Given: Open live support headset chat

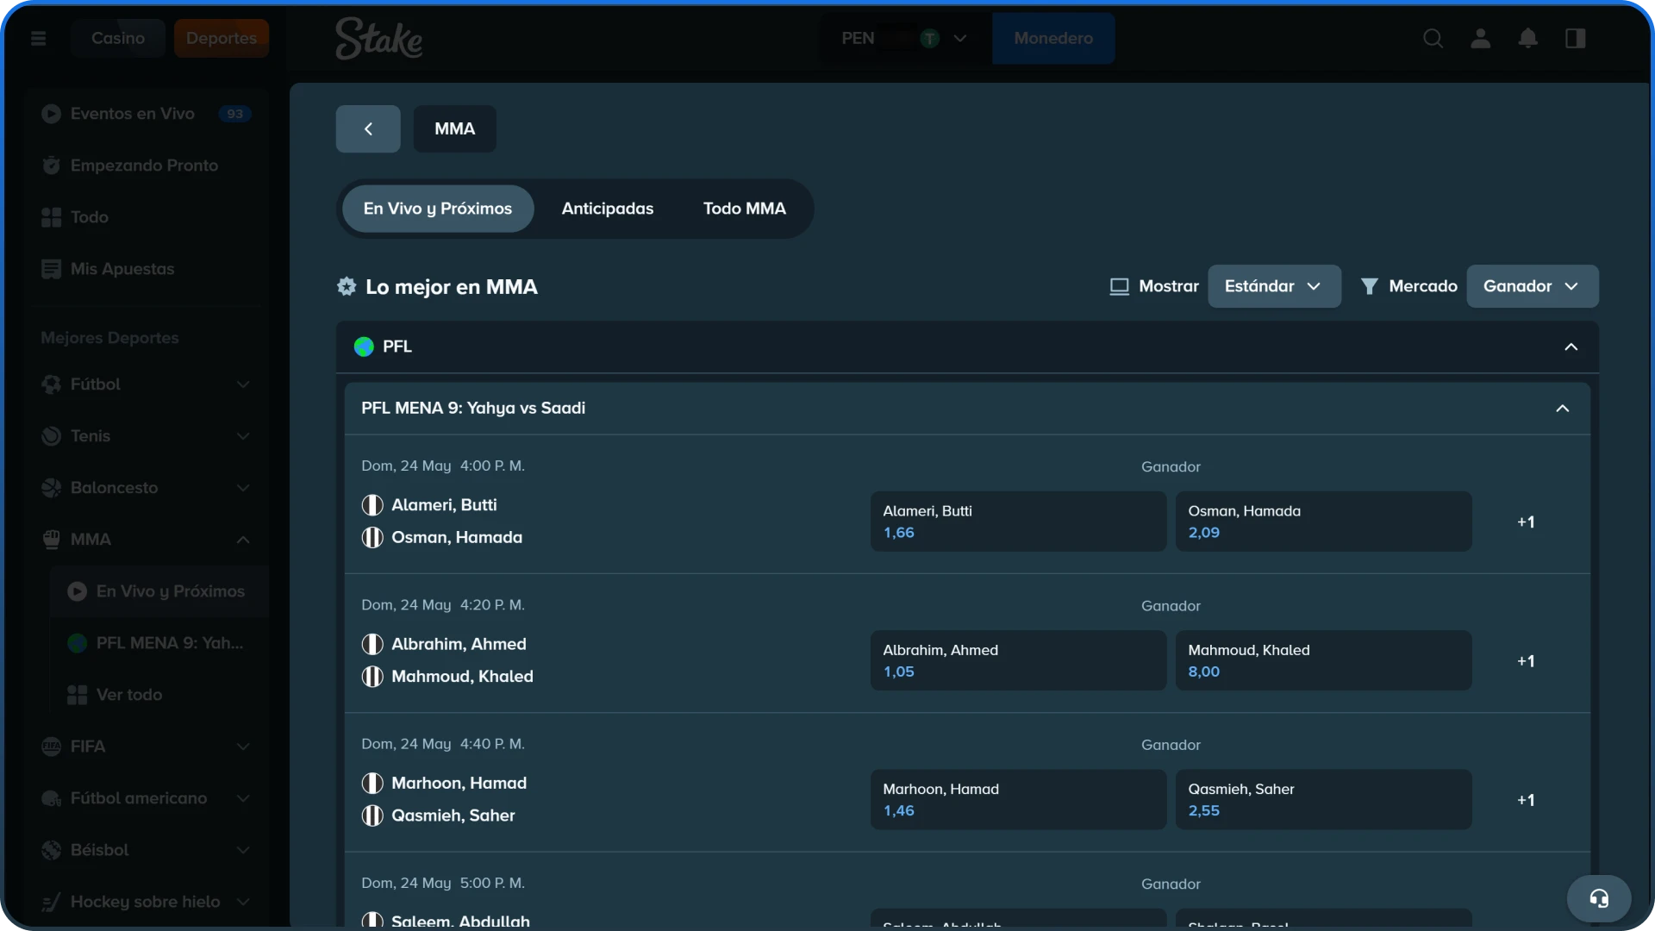Looking at the screenshot, I should click(1599, 899).
